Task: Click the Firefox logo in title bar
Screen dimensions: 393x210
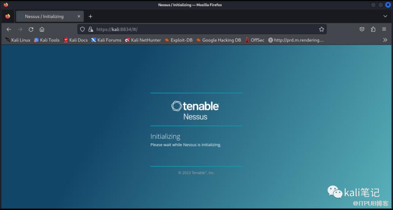Action: (x=6, y=5)
